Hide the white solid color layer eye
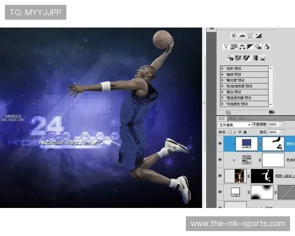The height and width of the screenshot is (236, 295). (x=220, y=192)
